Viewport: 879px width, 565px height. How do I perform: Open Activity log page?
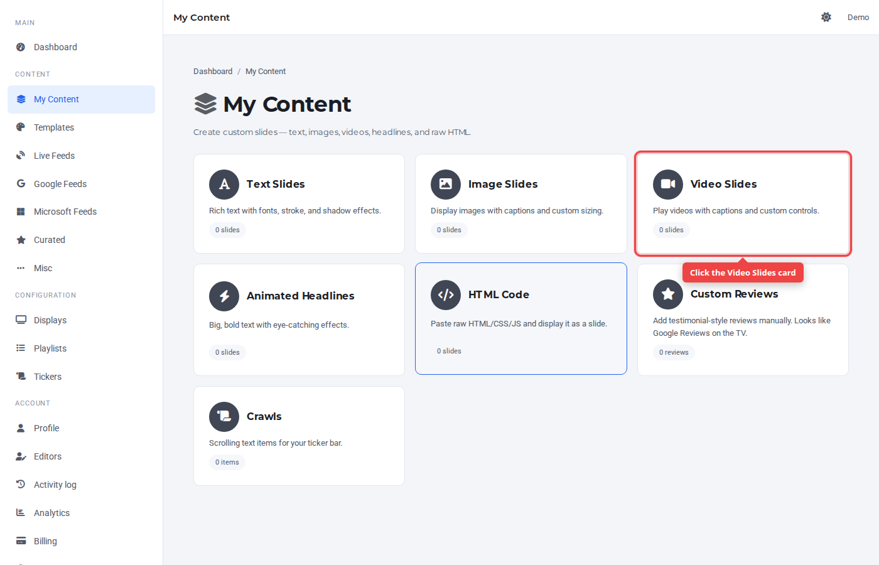pyautogui.click(x=81, y=485)
